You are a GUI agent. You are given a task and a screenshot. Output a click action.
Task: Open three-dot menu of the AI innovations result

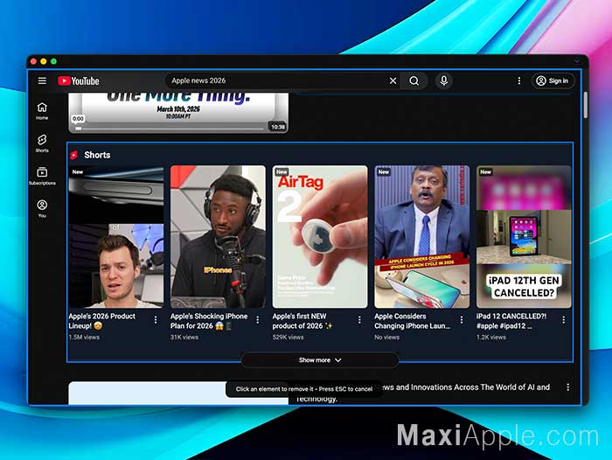tap(568, 387)
